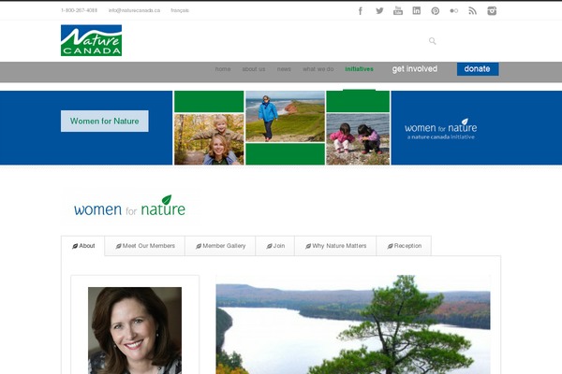The width and height of the screenshot is (562, 374).
Task: Click the blue donate button
Action: pos(478,69)
